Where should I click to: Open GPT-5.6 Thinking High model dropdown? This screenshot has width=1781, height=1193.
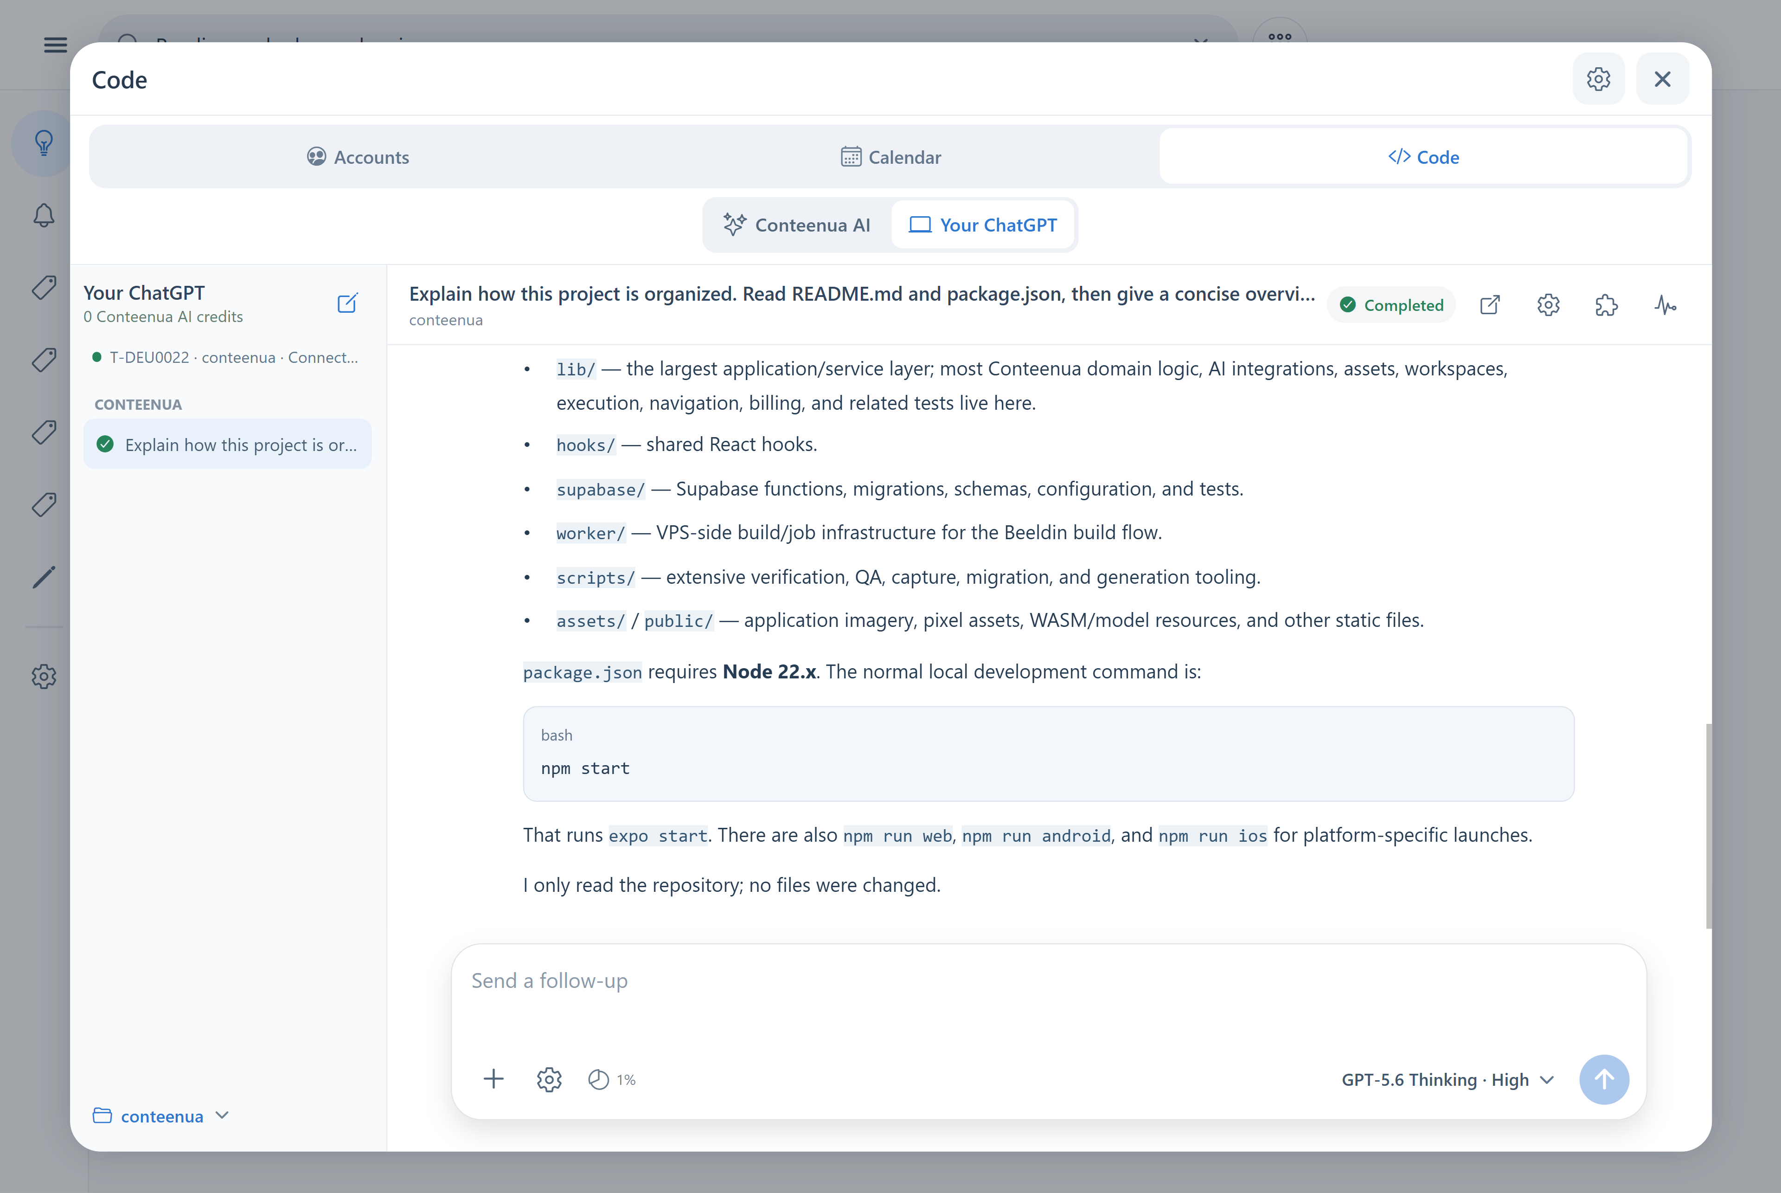coord(1447,1079)
